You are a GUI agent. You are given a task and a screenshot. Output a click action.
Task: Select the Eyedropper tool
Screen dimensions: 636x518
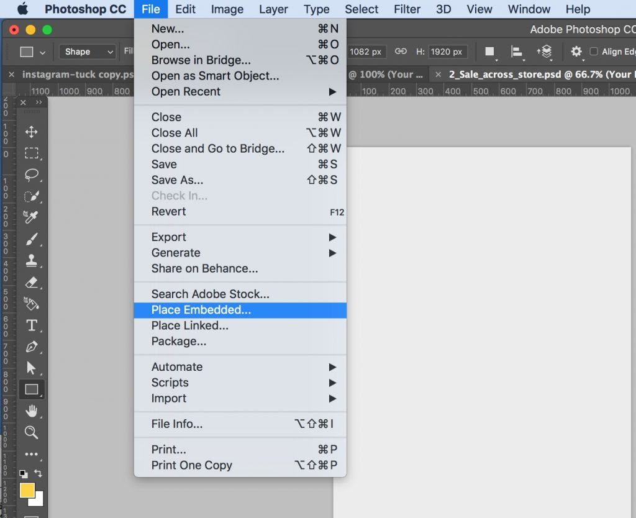point(31,217)
